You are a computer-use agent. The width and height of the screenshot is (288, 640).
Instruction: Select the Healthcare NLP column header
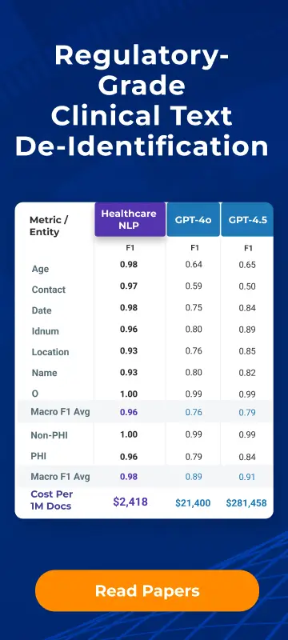[x=130, y=219]
